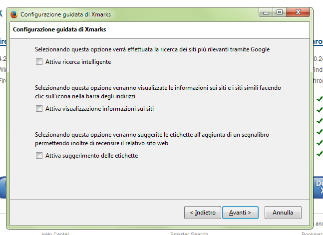Screen dimensions: 323x235
Task: Open the 'Help Center' link behind the dialog
Action: click(x=55, y=233)
